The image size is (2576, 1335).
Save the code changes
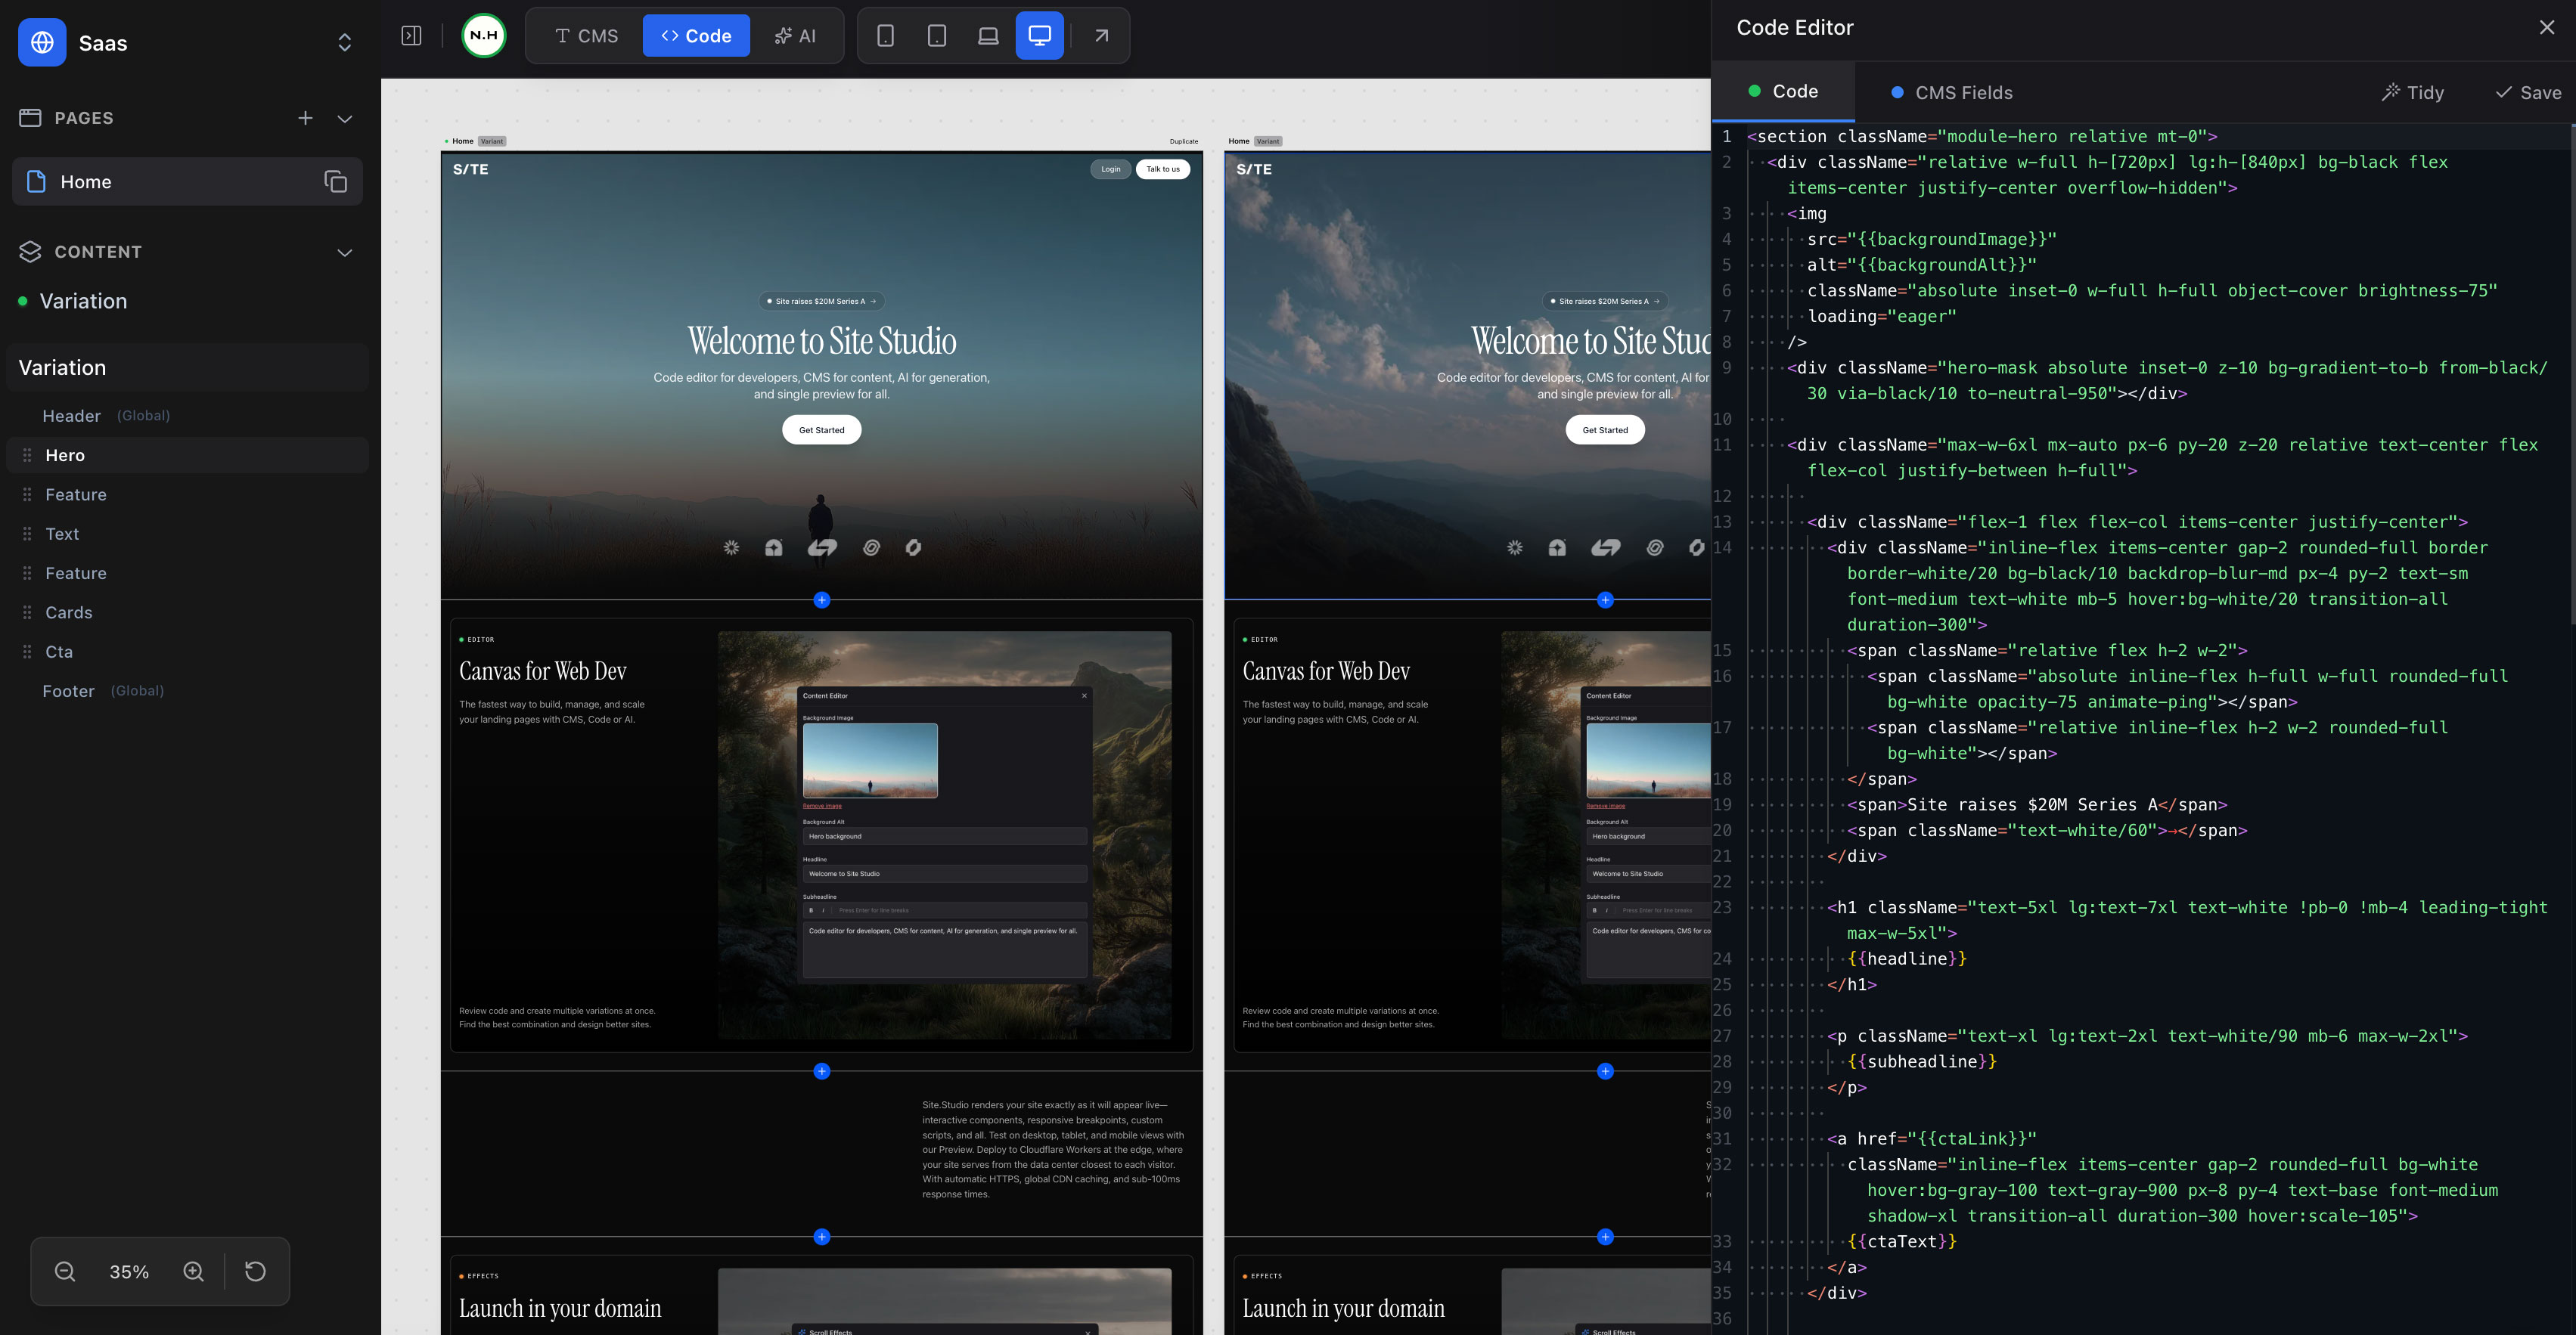click(2528, 93)
